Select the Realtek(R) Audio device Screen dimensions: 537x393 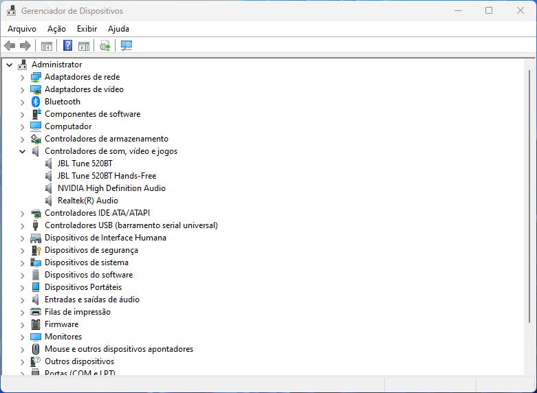click(x=88, y=201)
